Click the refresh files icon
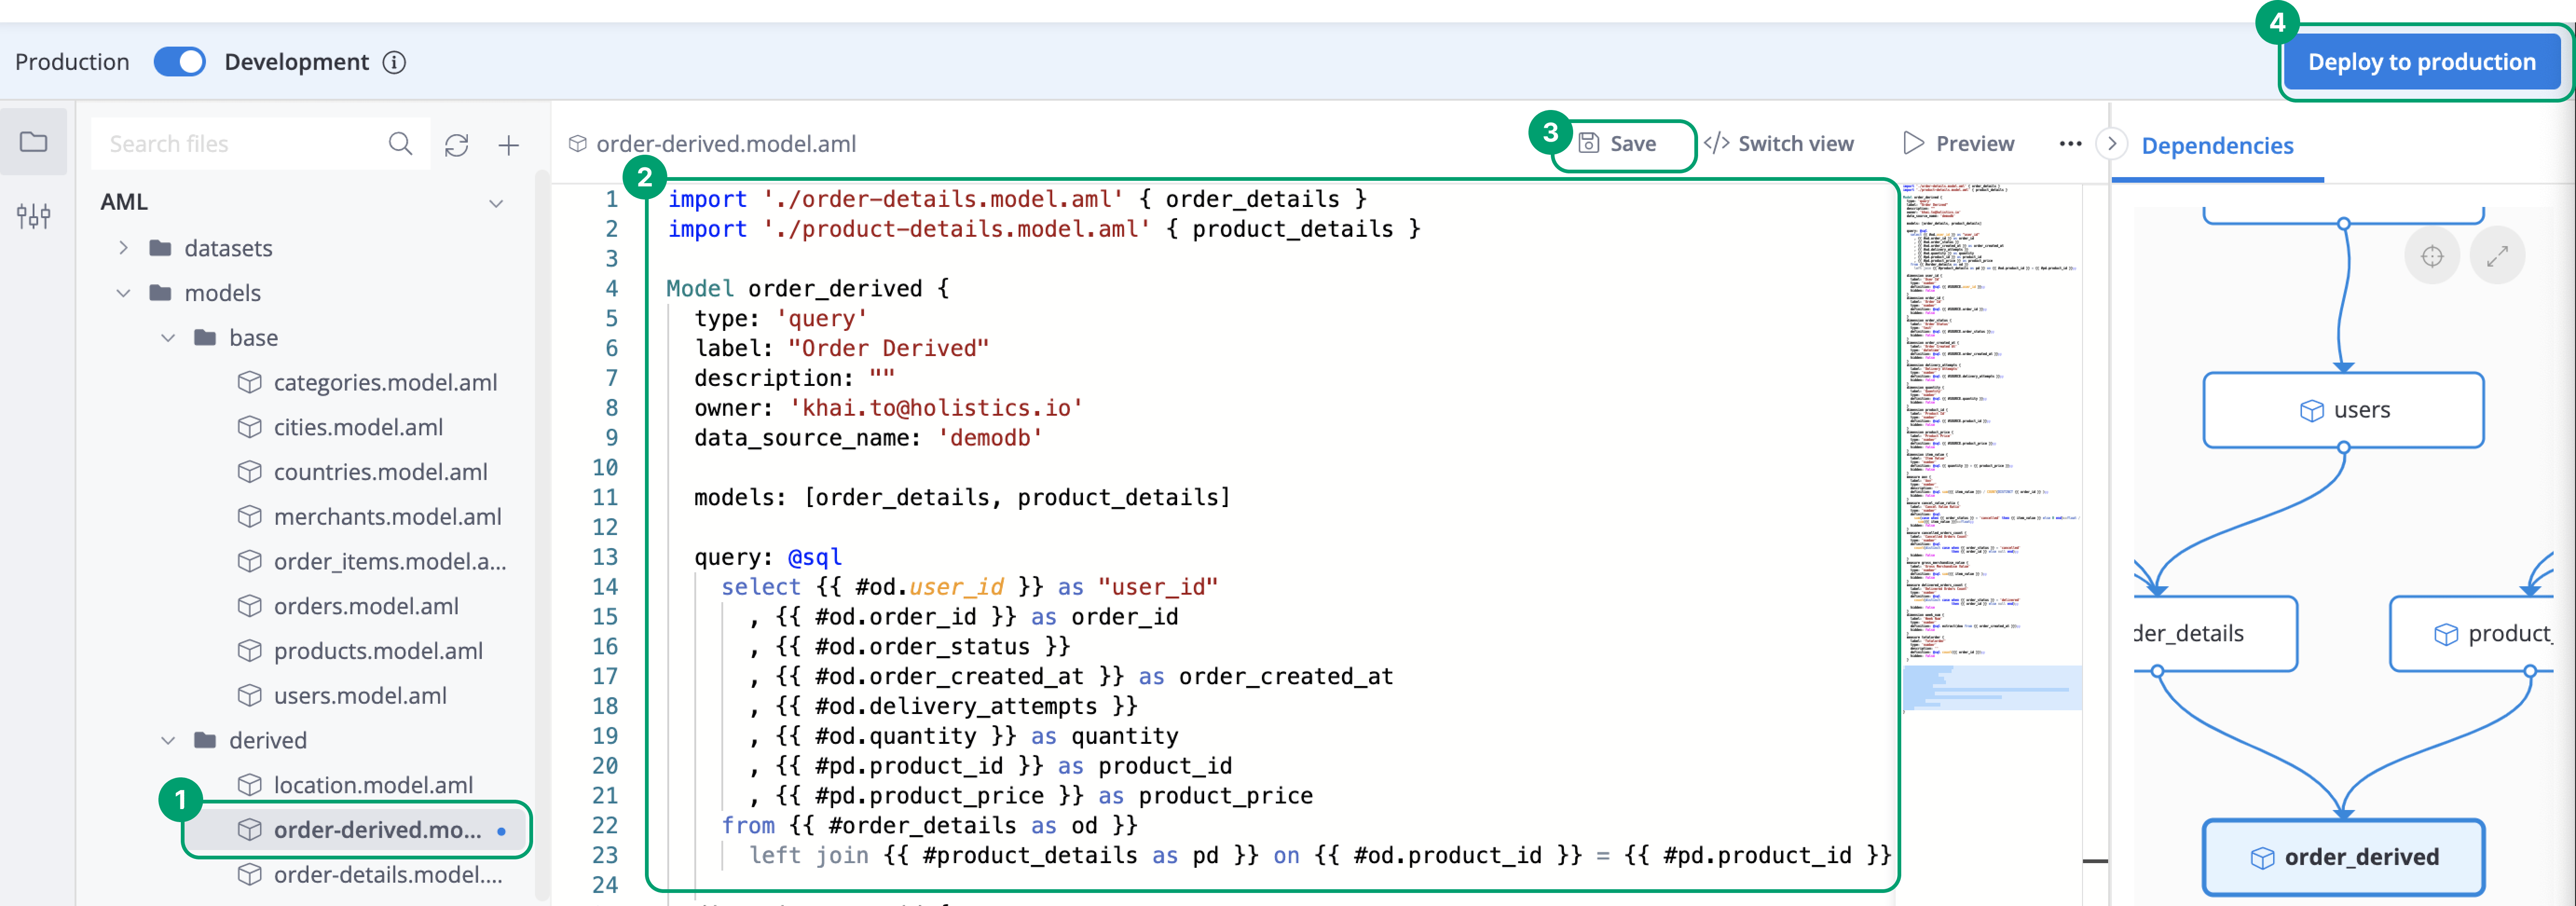 click(x=456, y=145)
